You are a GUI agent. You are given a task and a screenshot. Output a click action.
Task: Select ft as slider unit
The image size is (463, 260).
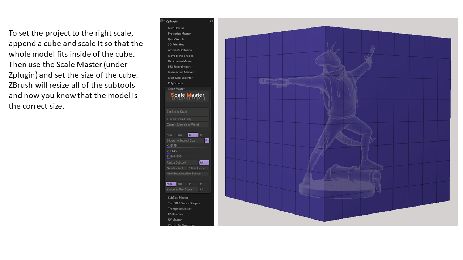pos(204,135)
